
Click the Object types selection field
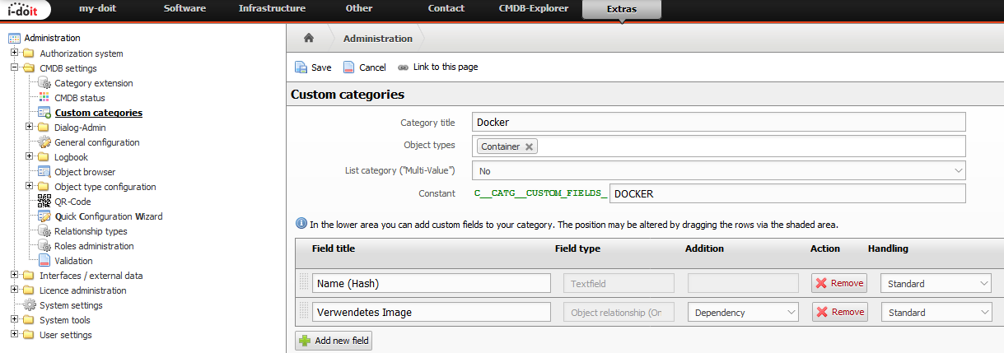click(x=718, y=146)
